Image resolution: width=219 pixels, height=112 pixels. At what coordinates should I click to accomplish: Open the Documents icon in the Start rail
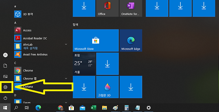tap(5, 66)
